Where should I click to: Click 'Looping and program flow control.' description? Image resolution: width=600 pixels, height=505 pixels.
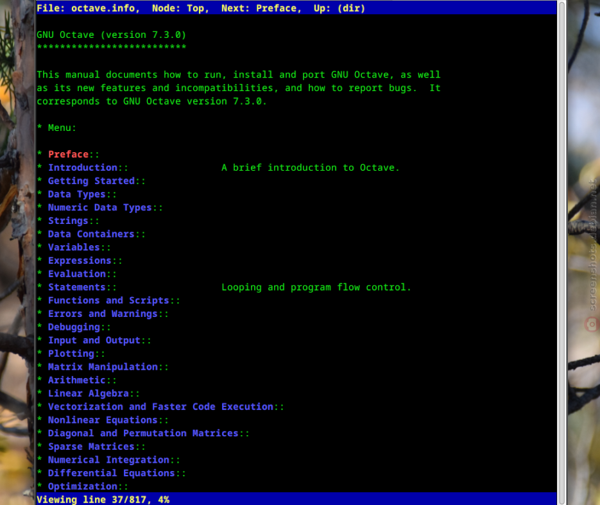point(316,287)
